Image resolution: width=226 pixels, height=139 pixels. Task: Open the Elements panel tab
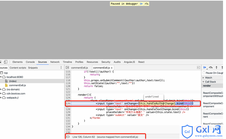18,62
